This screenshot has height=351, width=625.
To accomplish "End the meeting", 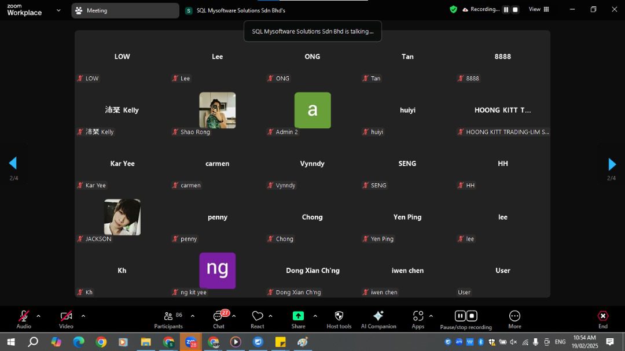I will tap(602, 318).
